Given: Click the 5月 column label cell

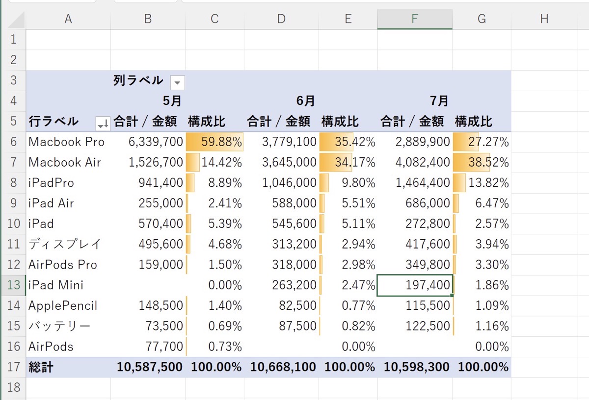Looking at the screenshot, I should click(x=148, y=101).
